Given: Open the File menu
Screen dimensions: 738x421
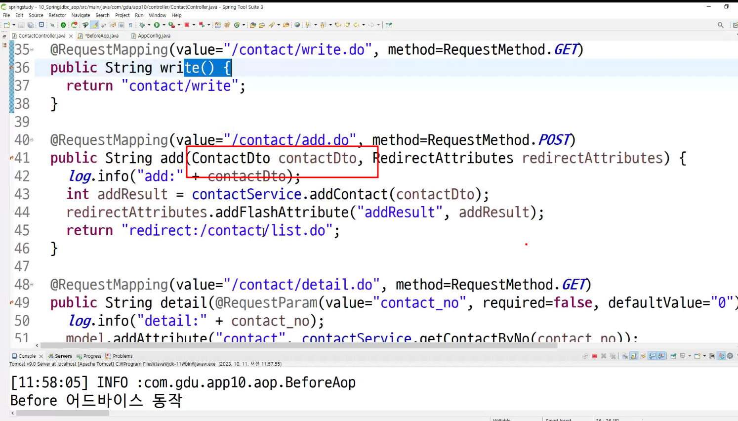Looking at the screenshot, I should [6, 15].
